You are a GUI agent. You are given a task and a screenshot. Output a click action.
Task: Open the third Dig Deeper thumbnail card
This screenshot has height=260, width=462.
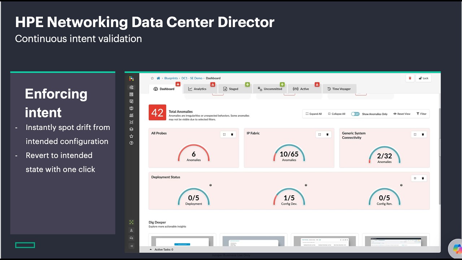click(x=324, y=240)
